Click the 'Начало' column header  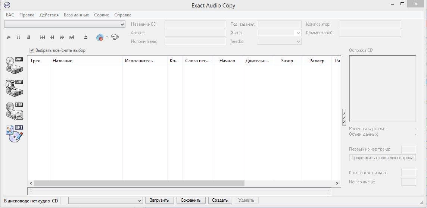tap(227, 61)
